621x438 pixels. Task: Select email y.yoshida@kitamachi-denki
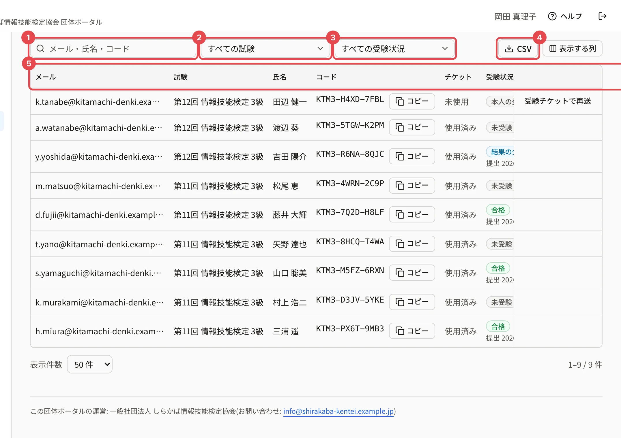point(99,157)
